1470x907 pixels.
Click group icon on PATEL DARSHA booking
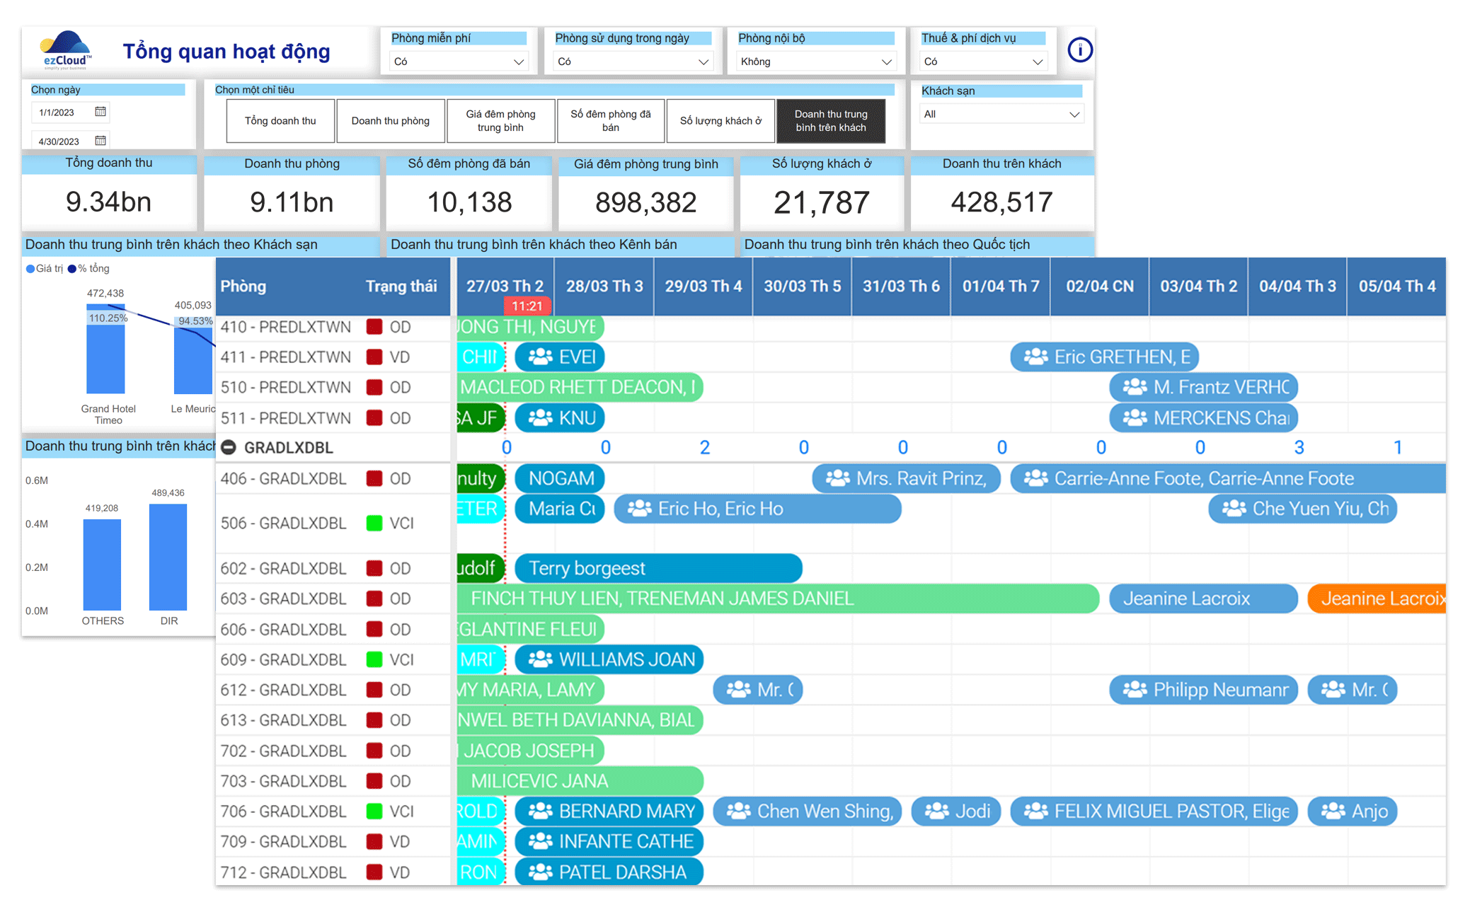(x=540, y=872)
